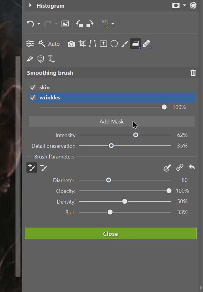Delete the smoothing brush with trash icon

pyautogui.click(x=193, y=73)
